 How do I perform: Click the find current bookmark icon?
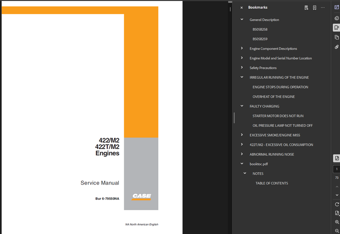306,8
